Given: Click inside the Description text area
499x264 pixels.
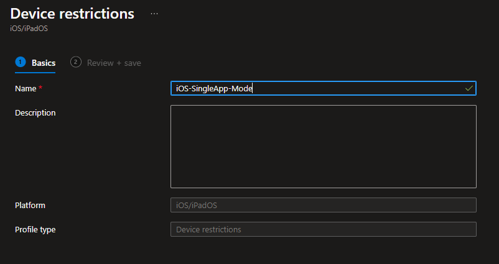Looking at the screenshot, I should (323, 147).
